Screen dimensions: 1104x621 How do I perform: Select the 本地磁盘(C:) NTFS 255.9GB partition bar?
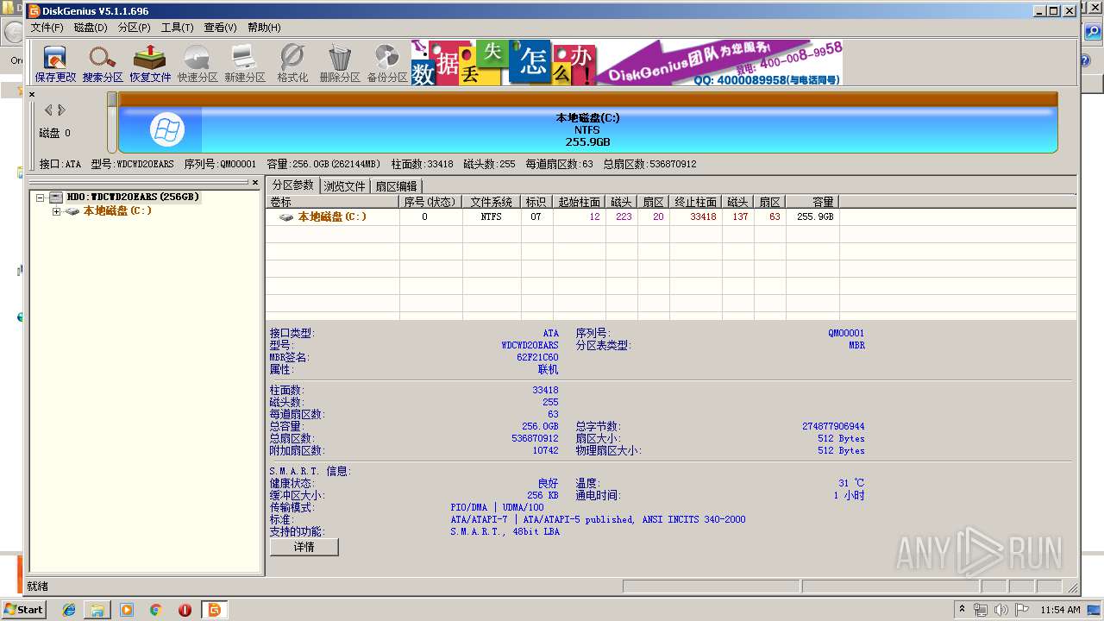pos(587,129)
